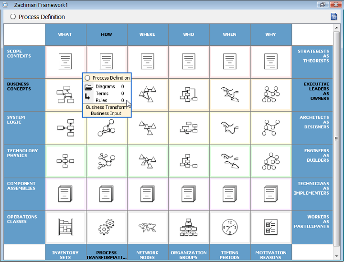Viewport: 344px width, 262px height.
Task: Select the TECHNOLOGY PHYSICS row header
Action: point(24,161)
